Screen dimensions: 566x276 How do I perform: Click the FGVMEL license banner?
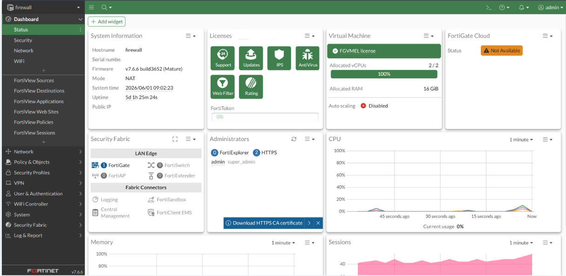384,51
